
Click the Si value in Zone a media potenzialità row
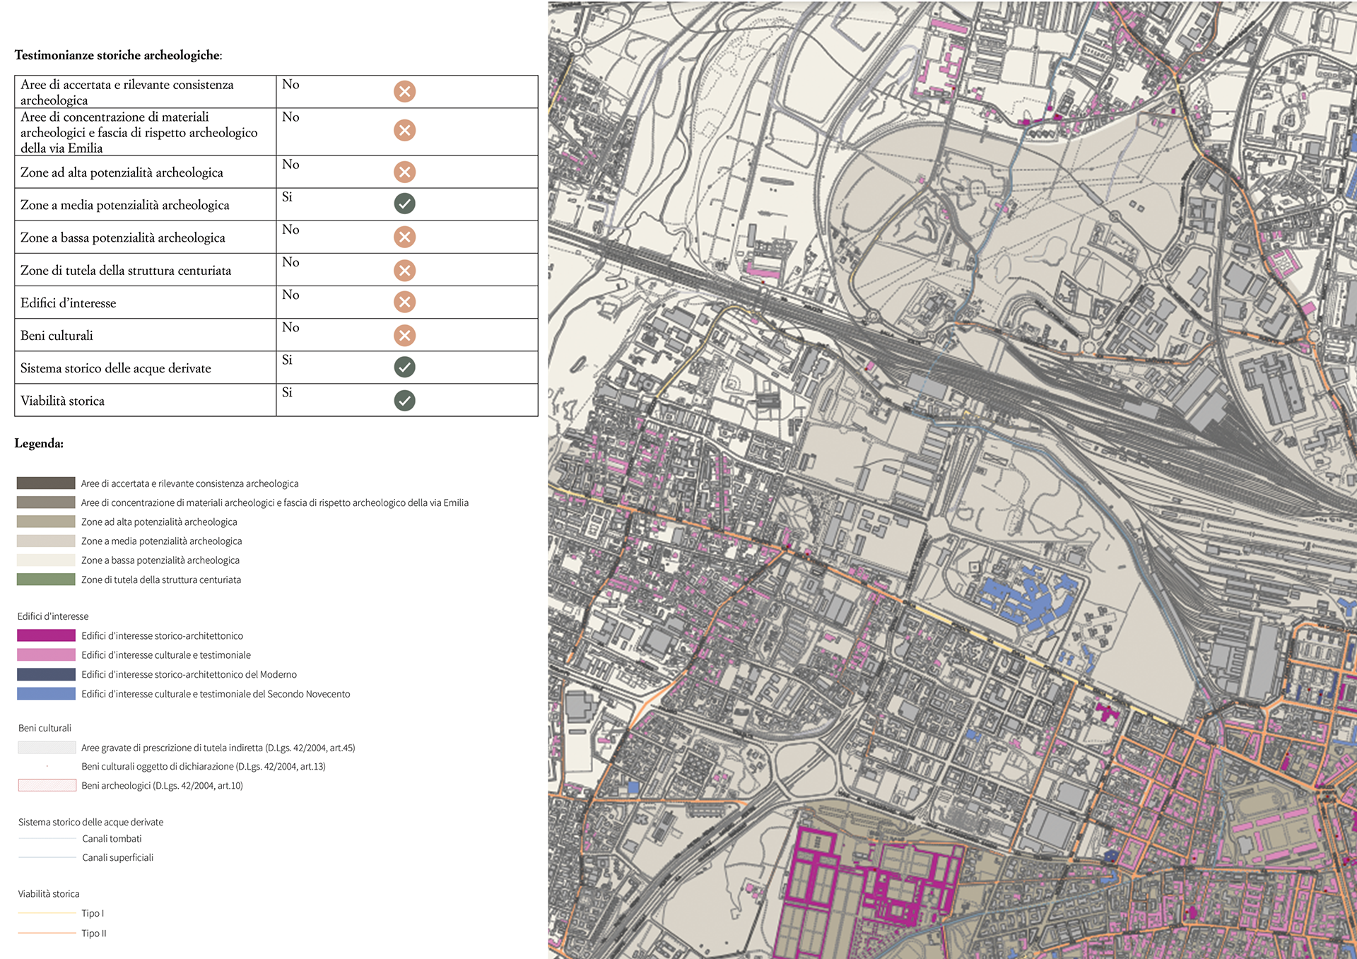point(287,196)
